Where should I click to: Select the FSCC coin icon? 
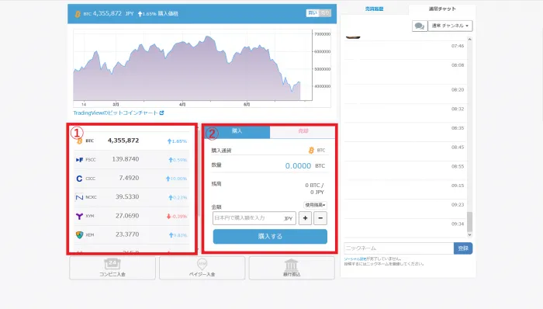(x=79, y=160)
